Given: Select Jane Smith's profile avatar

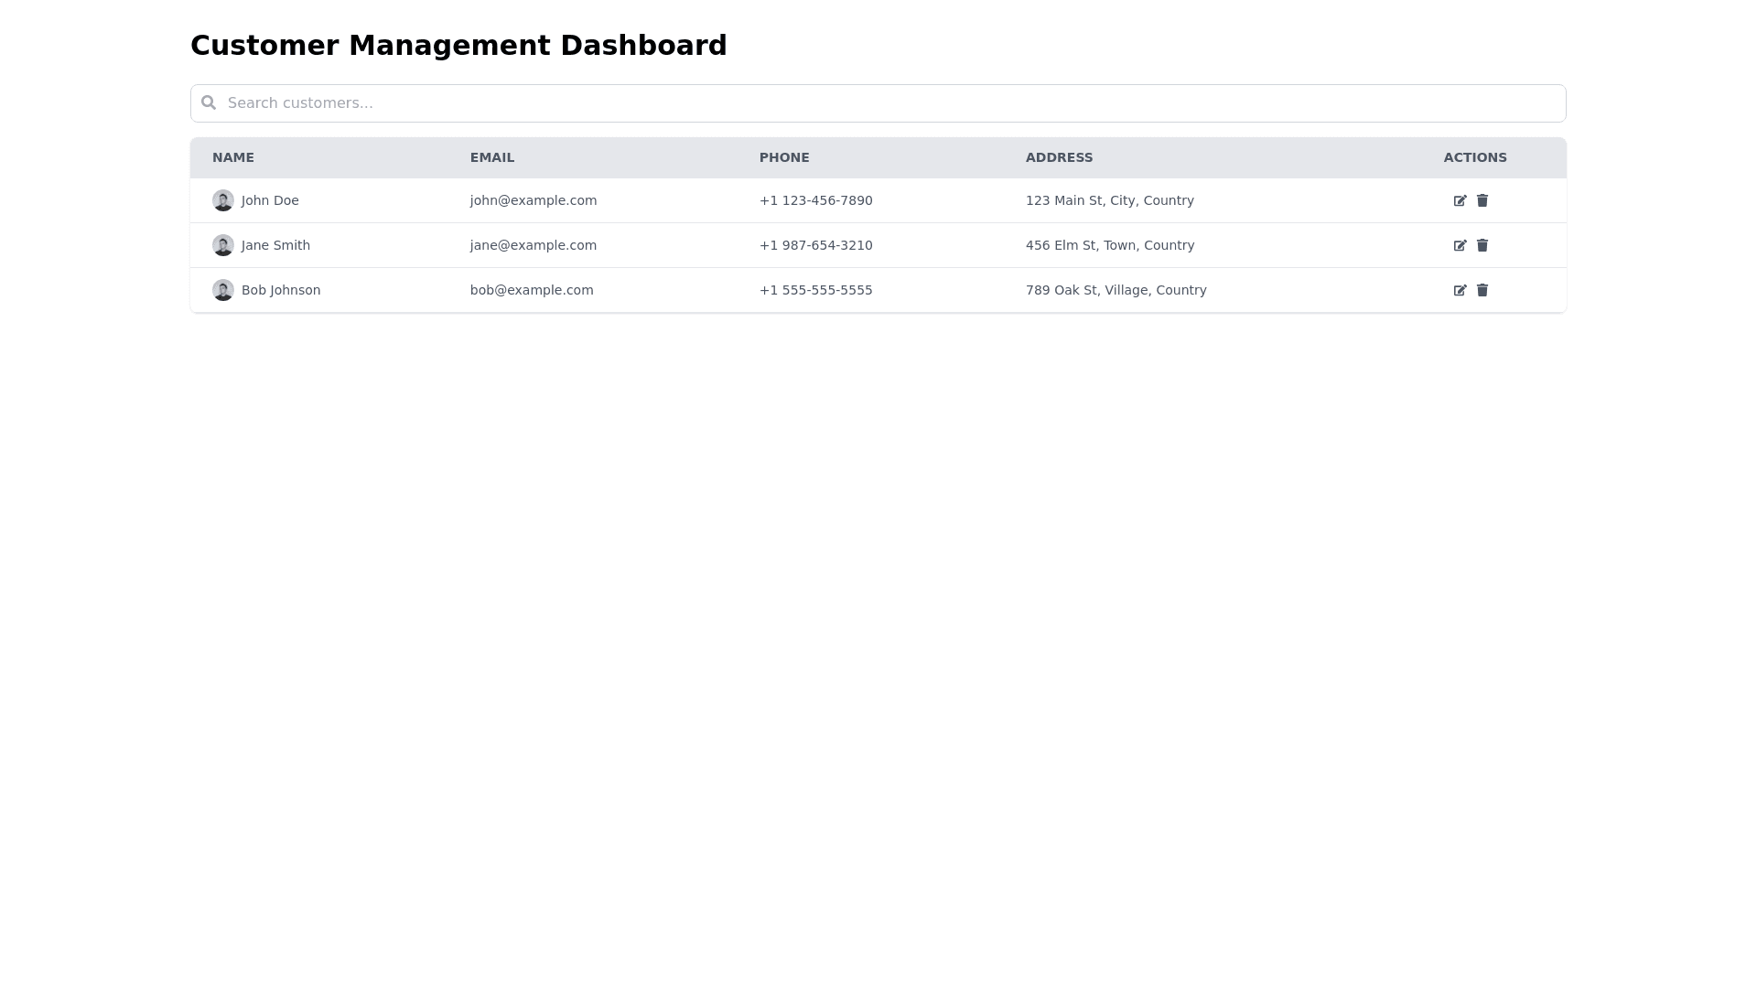Looking at the screenshot, I should tap(223, 245).
